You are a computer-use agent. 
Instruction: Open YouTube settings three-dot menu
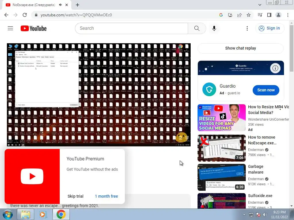(247, 28)
